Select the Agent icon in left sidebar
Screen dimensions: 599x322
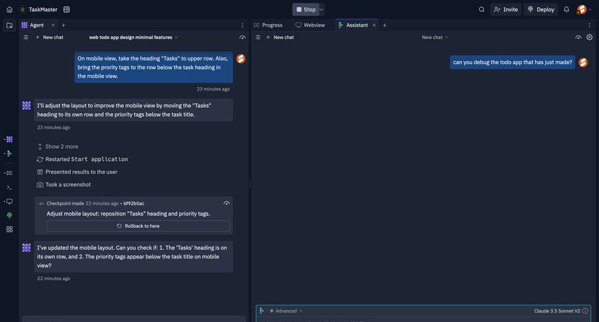coord(9,140)
